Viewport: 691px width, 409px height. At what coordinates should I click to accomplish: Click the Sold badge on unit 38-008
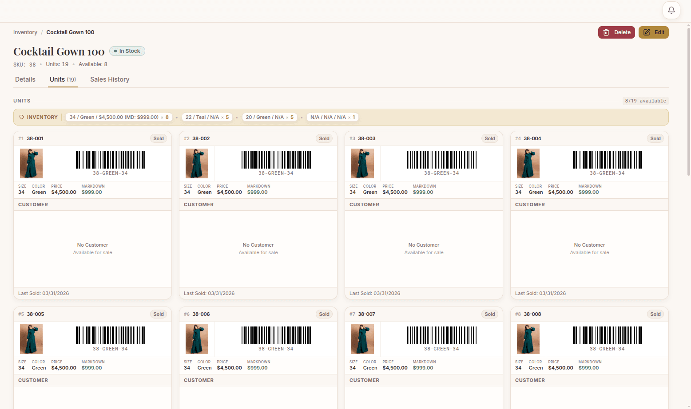coord(655,314)
